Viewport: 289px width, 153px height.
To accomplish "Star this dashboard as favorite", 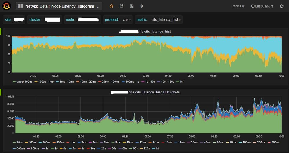I will click(112, 6).
